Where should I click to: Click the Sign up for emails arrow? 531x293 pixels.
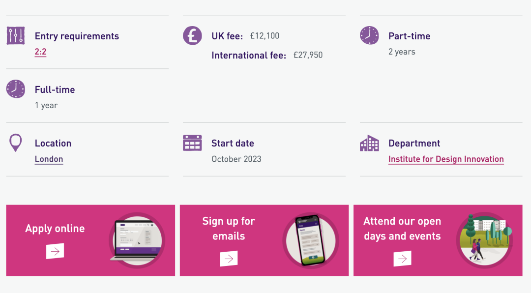coord(229,259)
